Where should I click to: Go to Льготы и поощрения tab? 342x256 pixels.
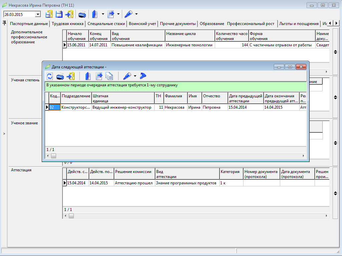[x=299, y=24]
